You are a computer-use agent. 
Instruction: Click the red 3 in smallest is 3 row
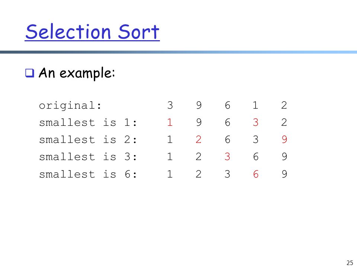(x=227, y=157)
